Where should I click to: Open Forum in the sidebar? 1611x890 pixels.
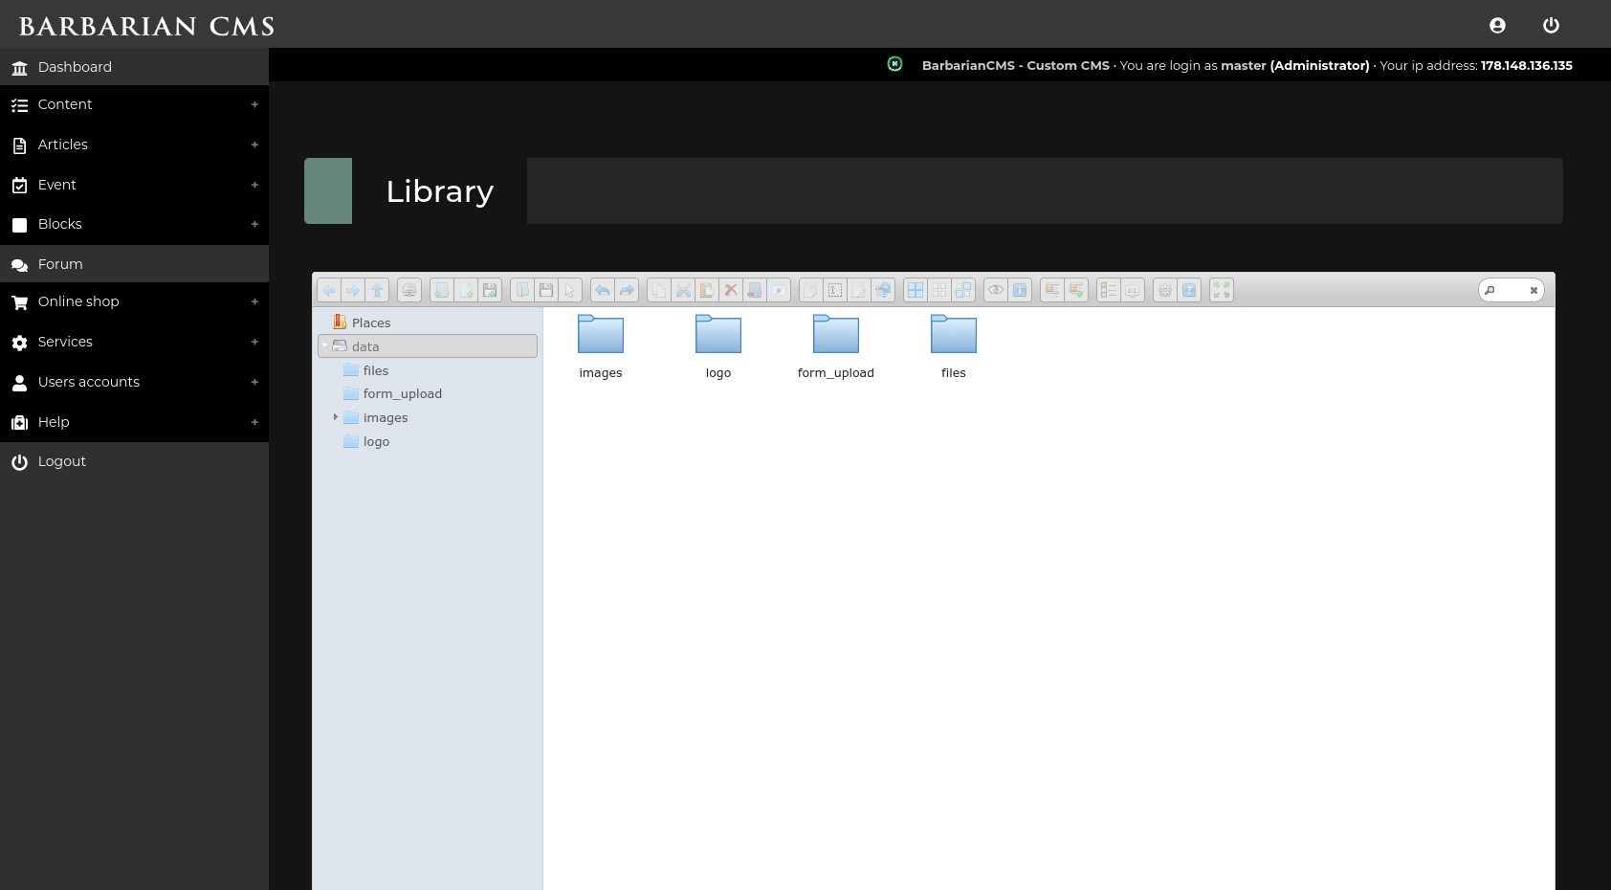(134, 264)
